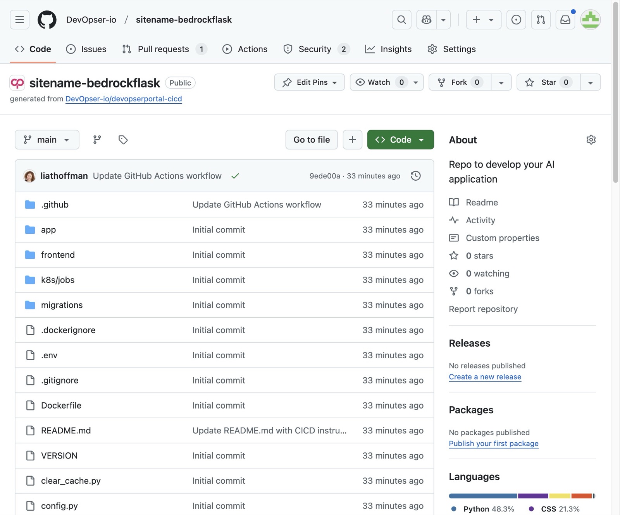Viewport: 620px width, 515px height.
Task: Open the app folder
Action: point(48,230)
